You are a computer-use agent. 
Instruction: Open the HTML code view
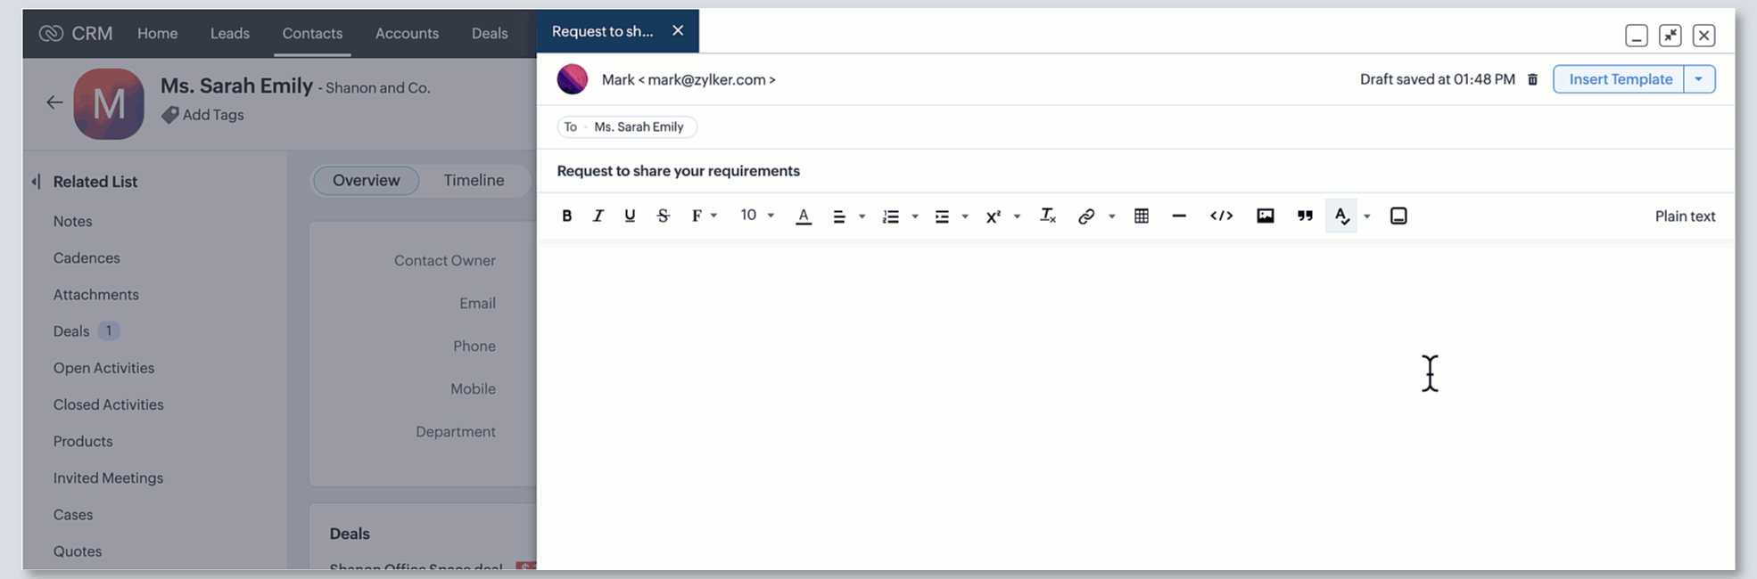coord(1221,216)
